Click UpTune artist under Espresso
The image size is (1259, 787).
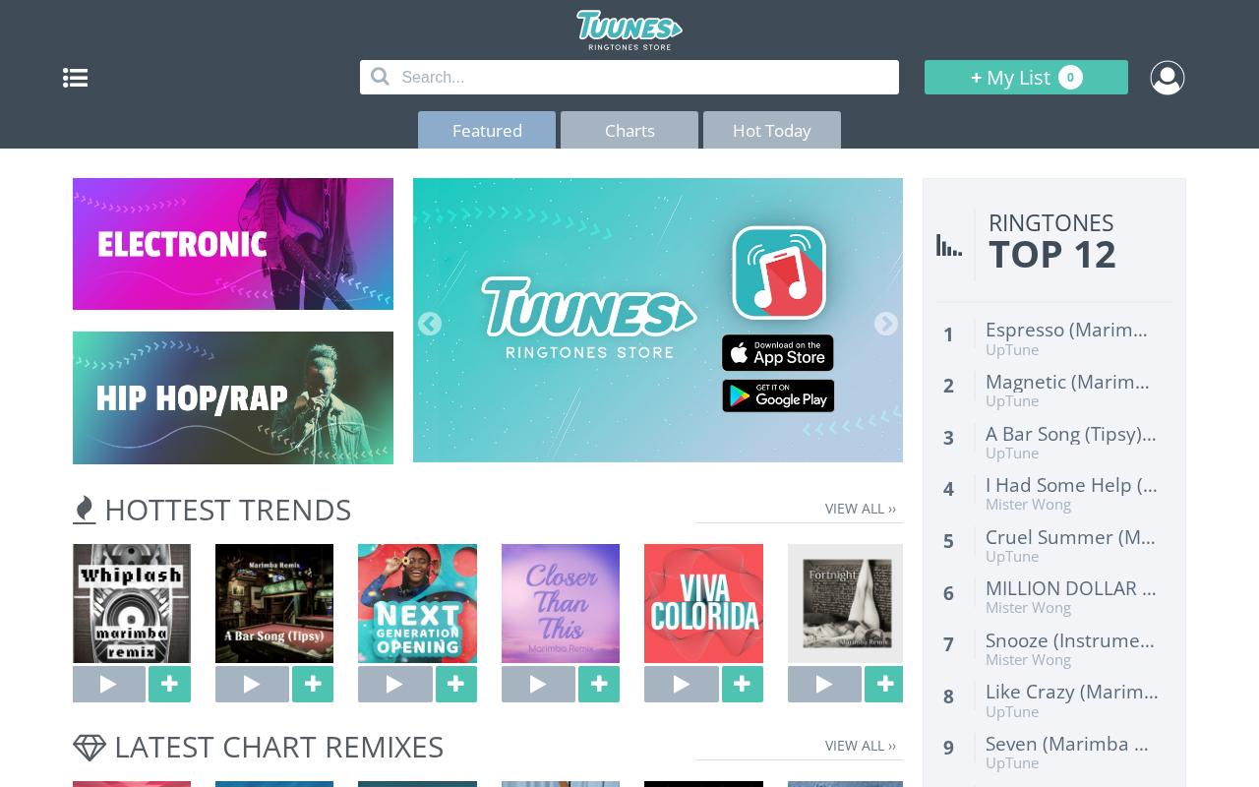coord(1012,349)
